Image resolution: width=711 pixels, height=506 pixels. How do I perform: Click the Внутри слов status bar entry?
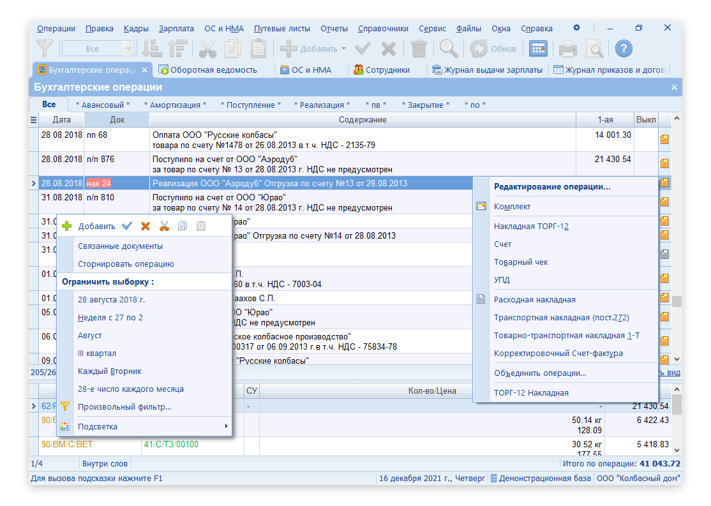pos(105,463)
